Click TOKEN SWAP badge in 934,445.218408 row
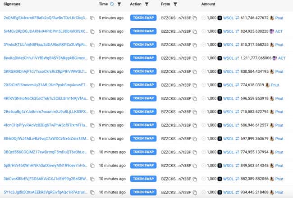The width and height of the screenshot is (293, 198). coord(143,192)
